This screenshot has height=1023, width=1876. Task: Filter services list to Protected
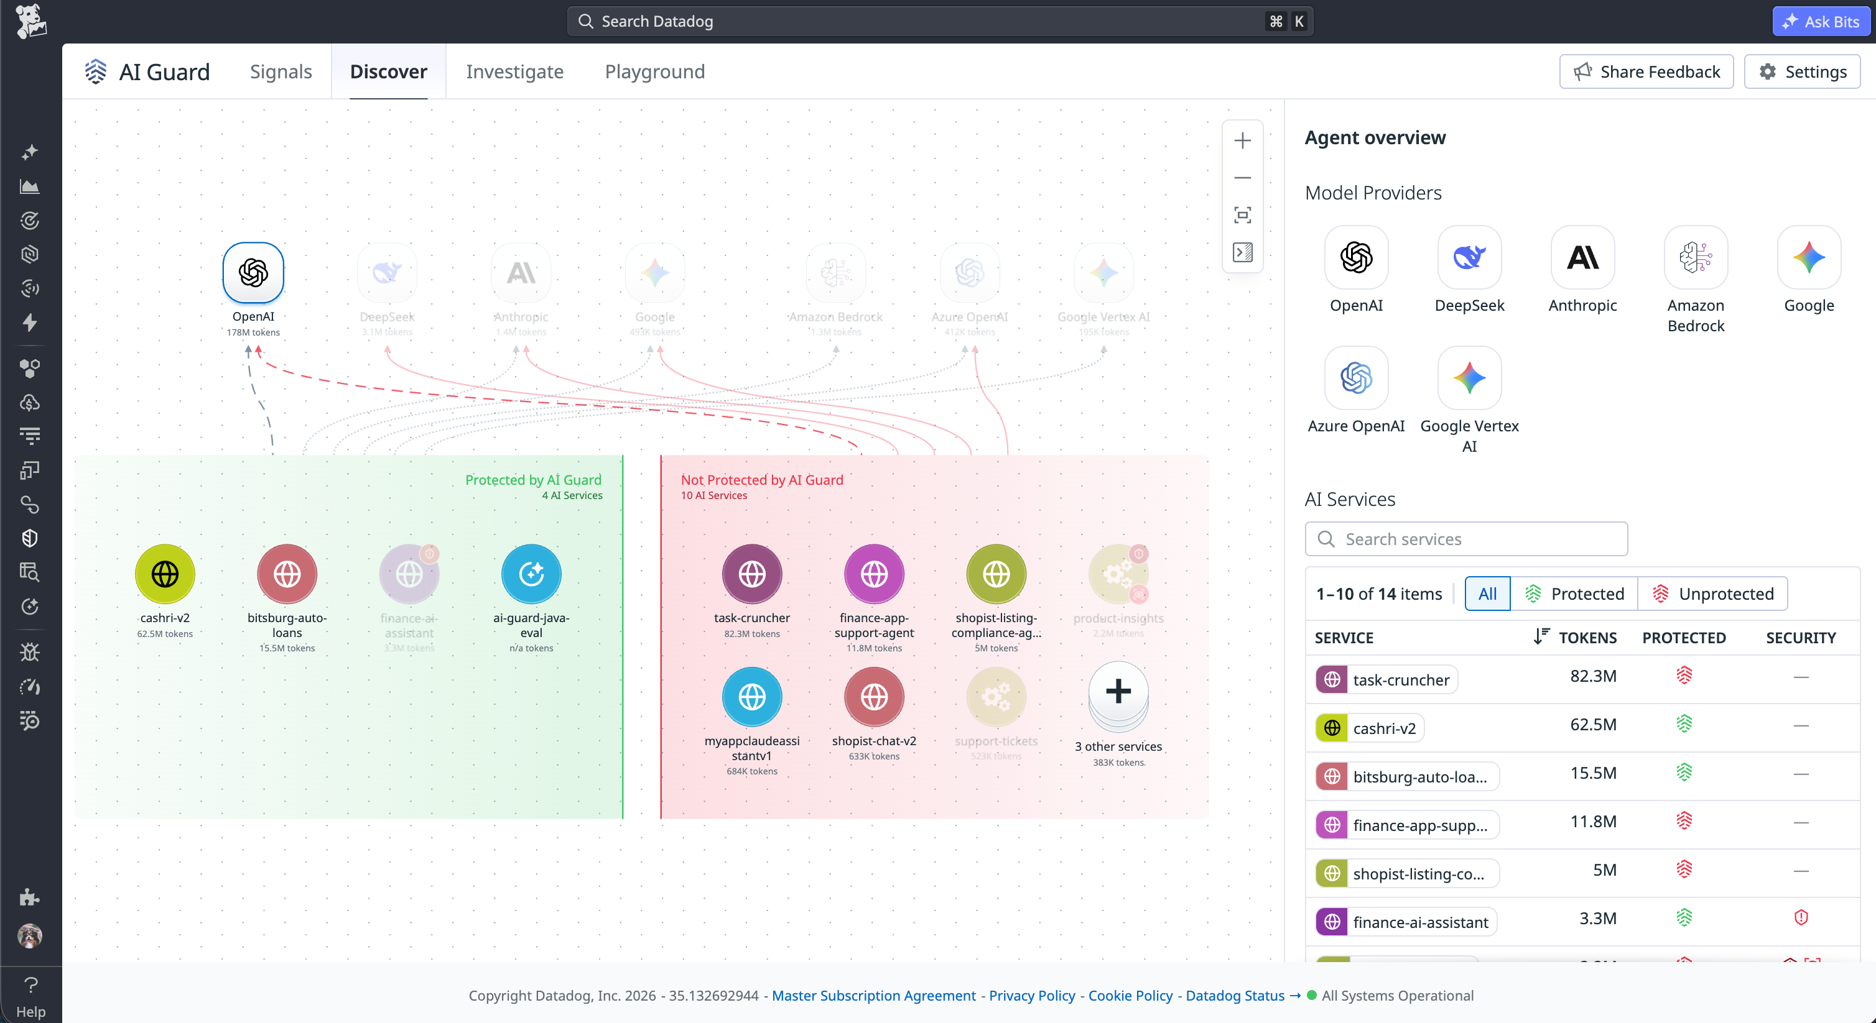1574,594
